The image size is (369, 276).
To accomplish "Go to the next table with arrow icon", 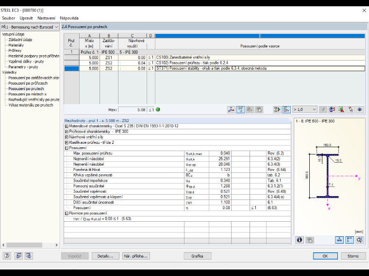I will click(x=29, y=256).
